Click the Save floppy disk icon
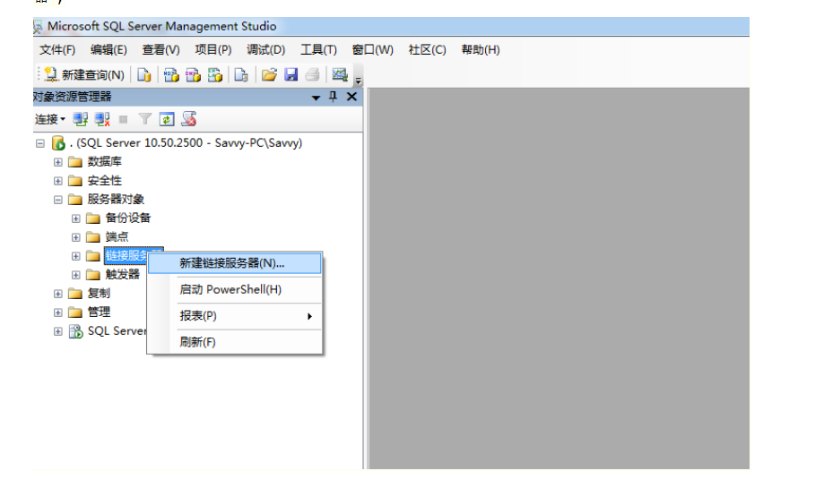This screenshot has height=488, width=815. click(290, 74)
